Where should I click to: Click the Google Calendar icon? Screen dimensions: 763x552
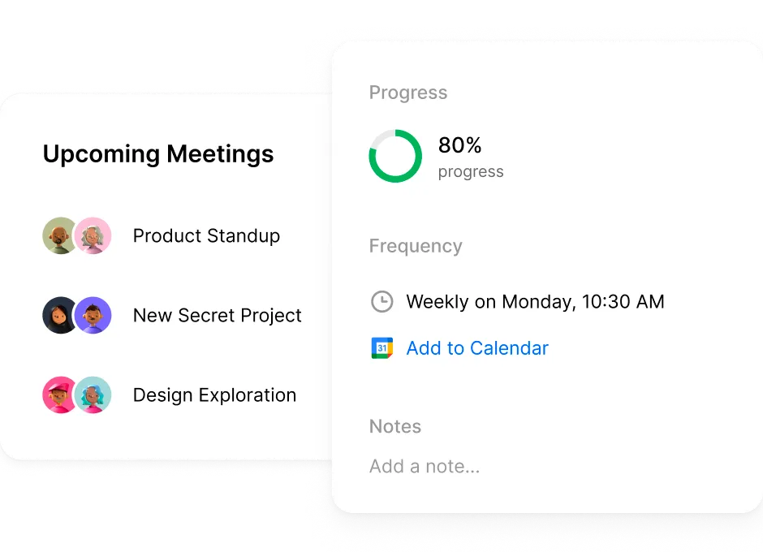[382, 348]
